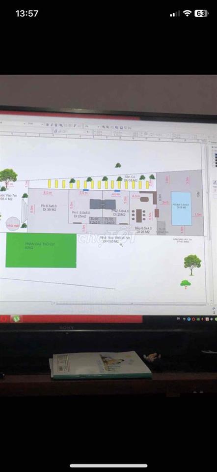Viewport: 217px width, 472px height.
Task: Open the green app on the taskbar
Action: (x=16, y=319)
